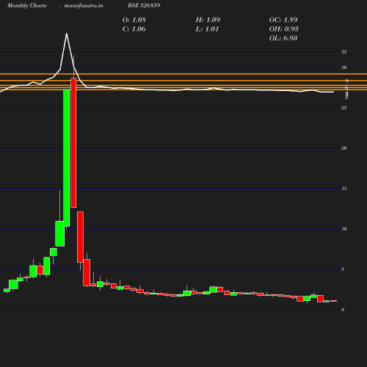Click the tallest red candlestick at peak
Viewport: 367px width, 367px height.
point(73,143)
